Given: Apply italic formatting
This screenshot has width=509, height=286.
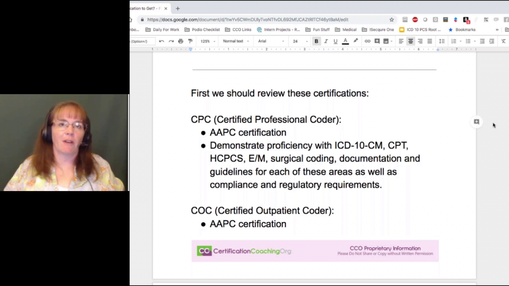Looking at the screenshot, I should pyautogui.click(x=326, y=41).
